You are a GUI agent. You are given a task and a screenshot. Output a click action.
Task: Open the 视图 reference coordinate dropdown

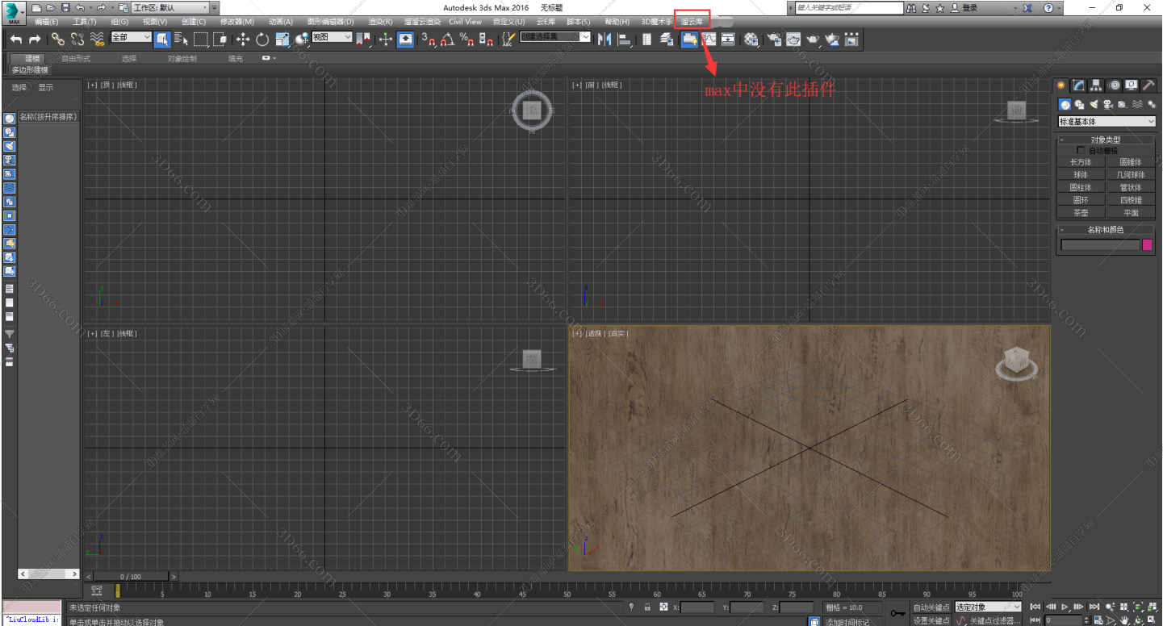pos(332,37)
